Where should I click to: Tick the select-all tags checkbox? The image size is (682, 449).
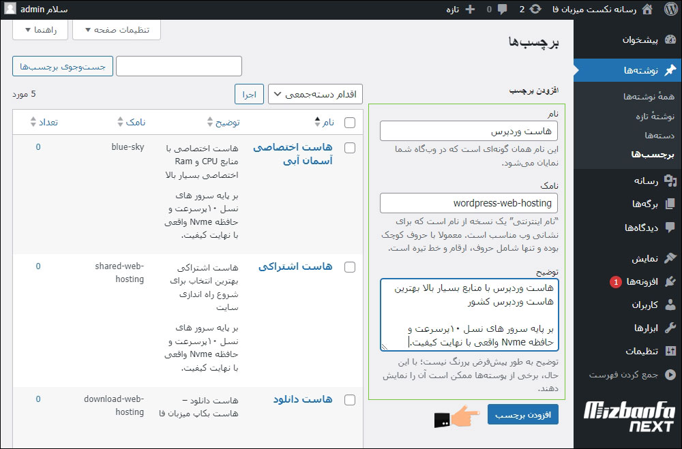[x=350, y=123]
